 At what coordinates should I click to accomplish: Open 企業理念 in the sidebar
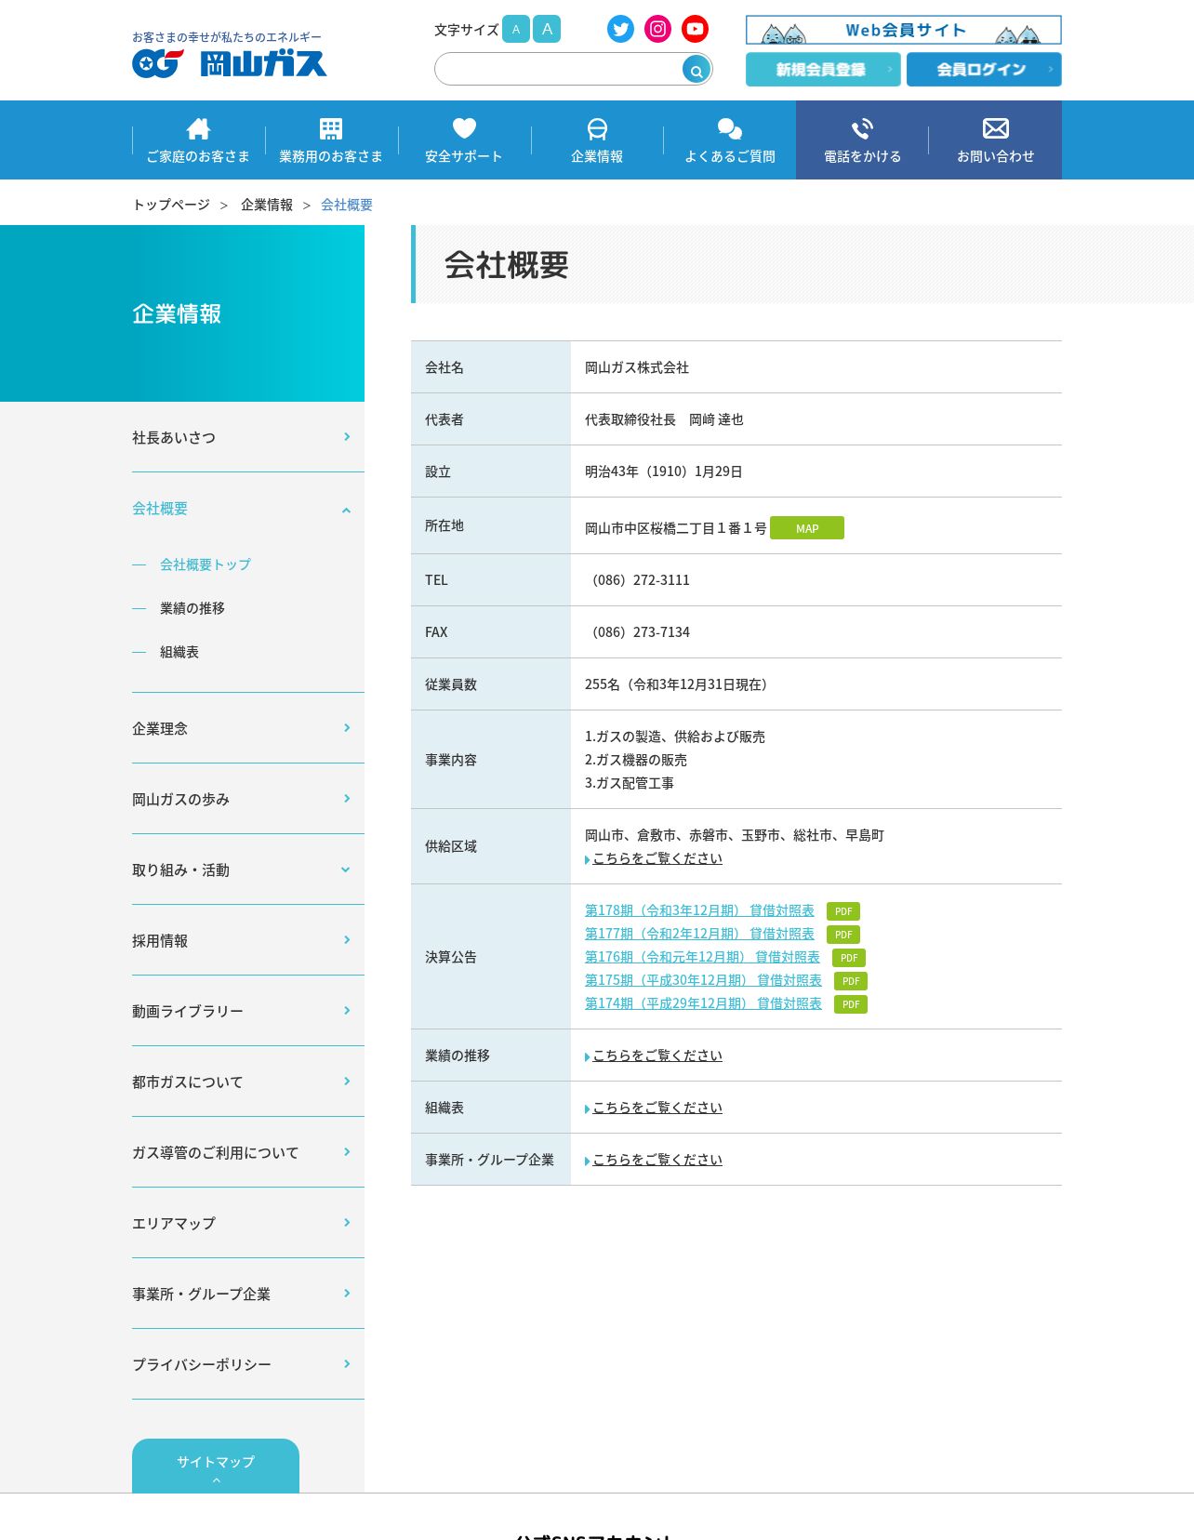tap(248, 728)
